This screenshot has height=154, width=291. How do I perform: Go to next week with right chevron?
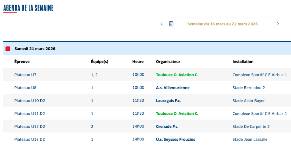coord(278,24)
